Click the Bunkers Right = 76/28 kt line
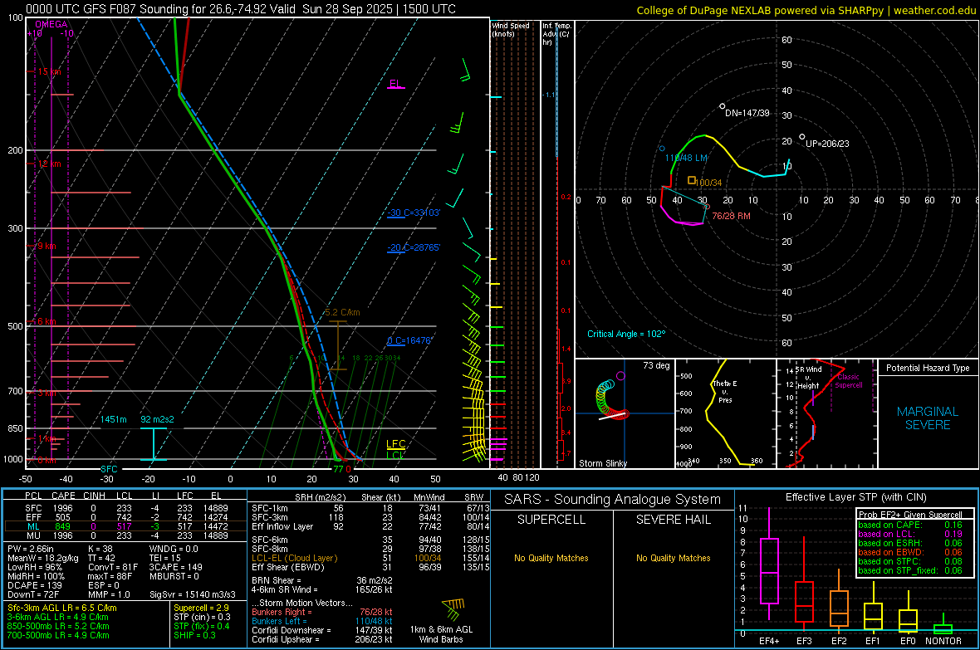The width and height of the screenshot is (980, 650). [x=322, y=612]
